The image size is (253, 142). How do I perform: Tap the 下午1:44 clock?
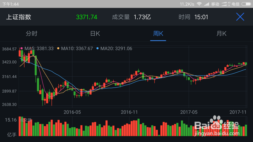pos(10,4)
